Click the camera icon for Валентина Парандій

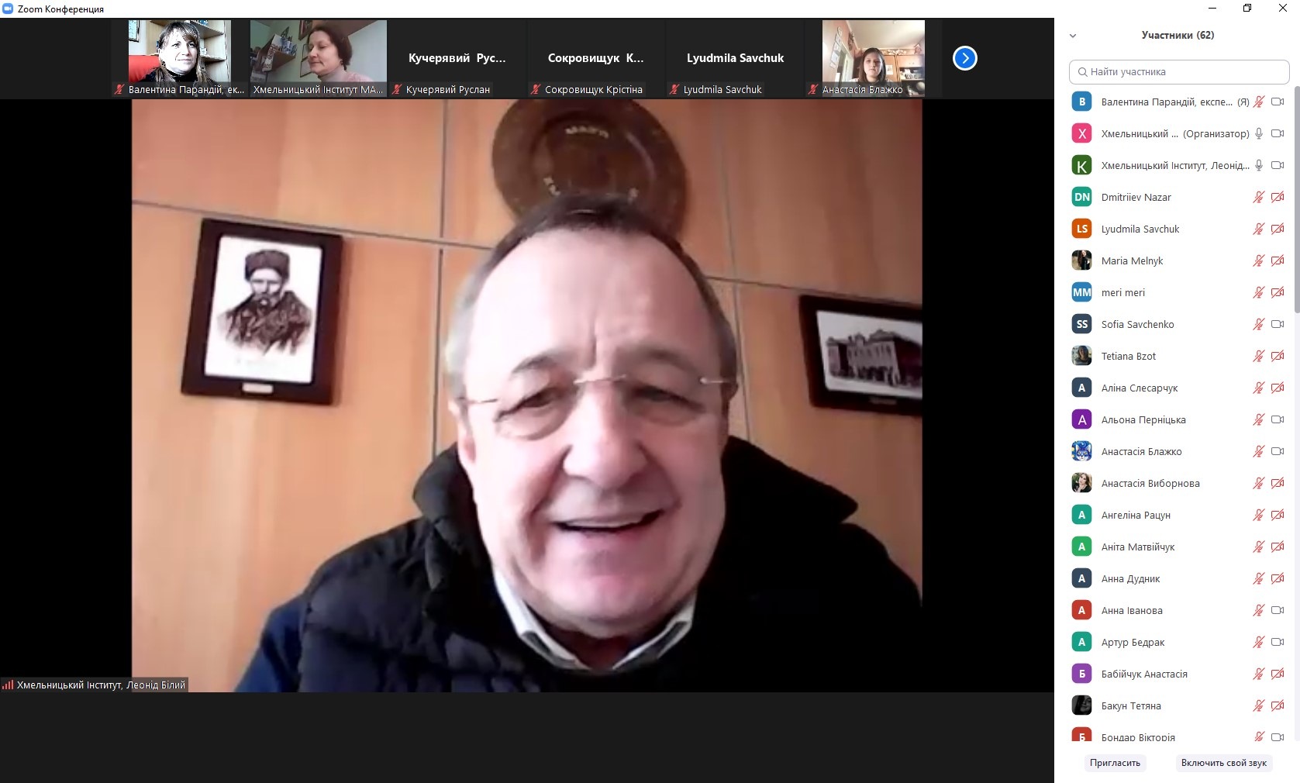pyautogui.click(x=1278, y=102)
